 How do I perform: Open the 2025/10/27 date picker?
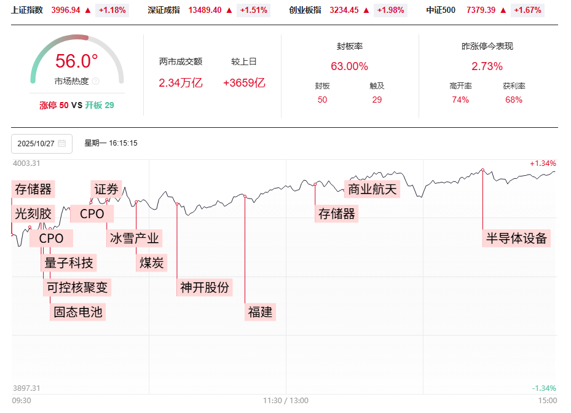pos(36,144)
